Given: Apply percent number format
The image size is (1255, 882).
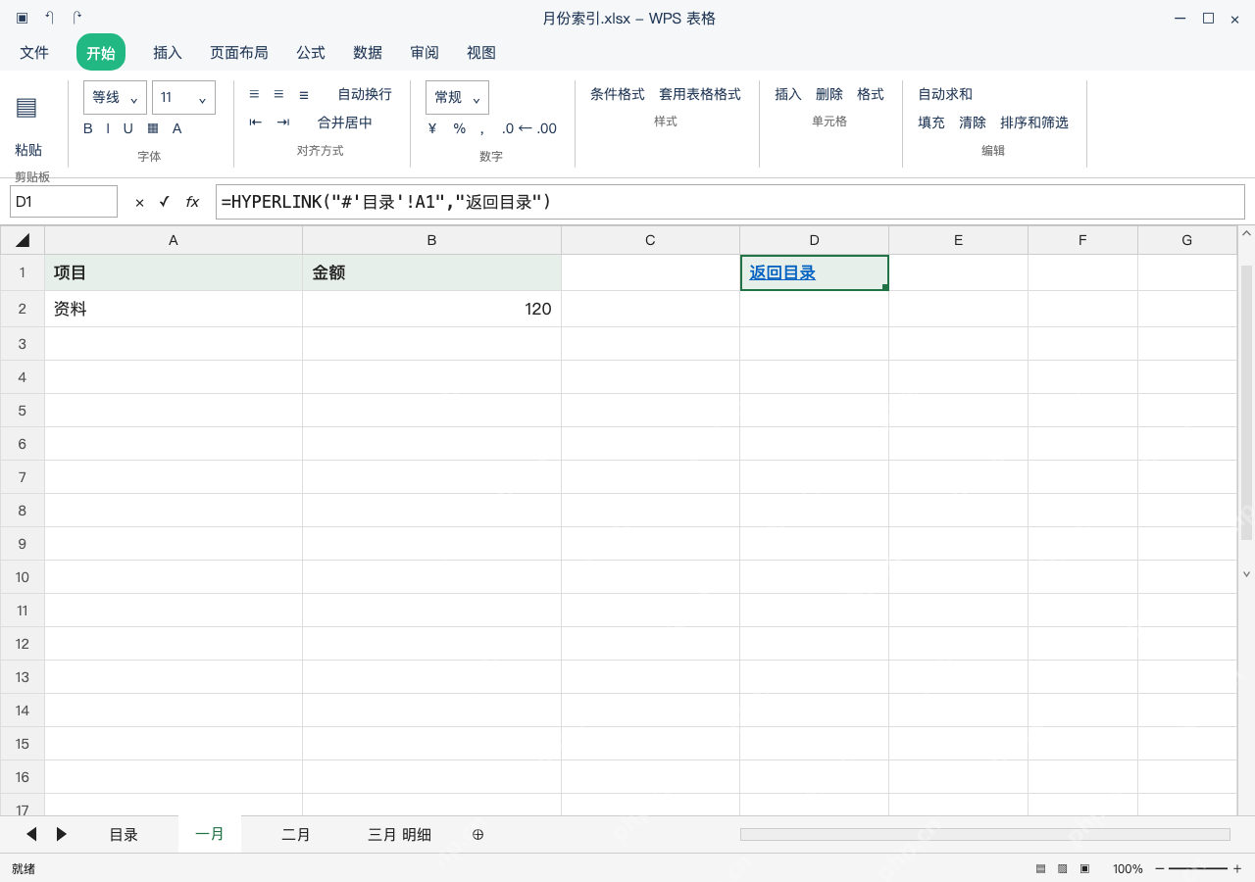Looking at the screenshot, I should pos(460,128).
